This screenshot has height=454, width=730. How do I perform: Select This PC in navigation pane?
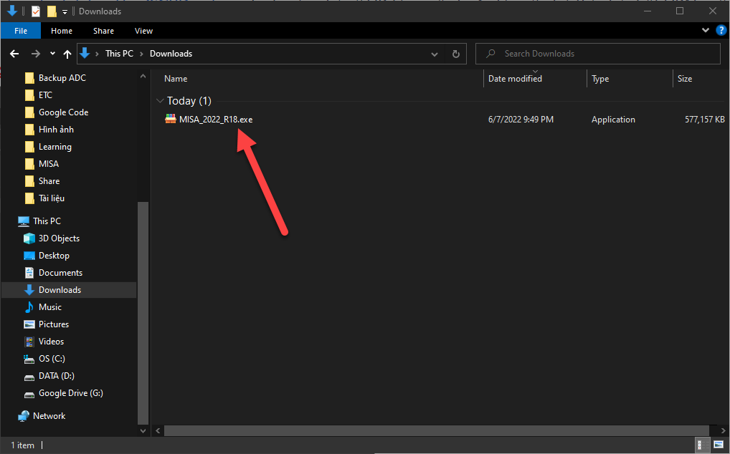coord(47,221)
